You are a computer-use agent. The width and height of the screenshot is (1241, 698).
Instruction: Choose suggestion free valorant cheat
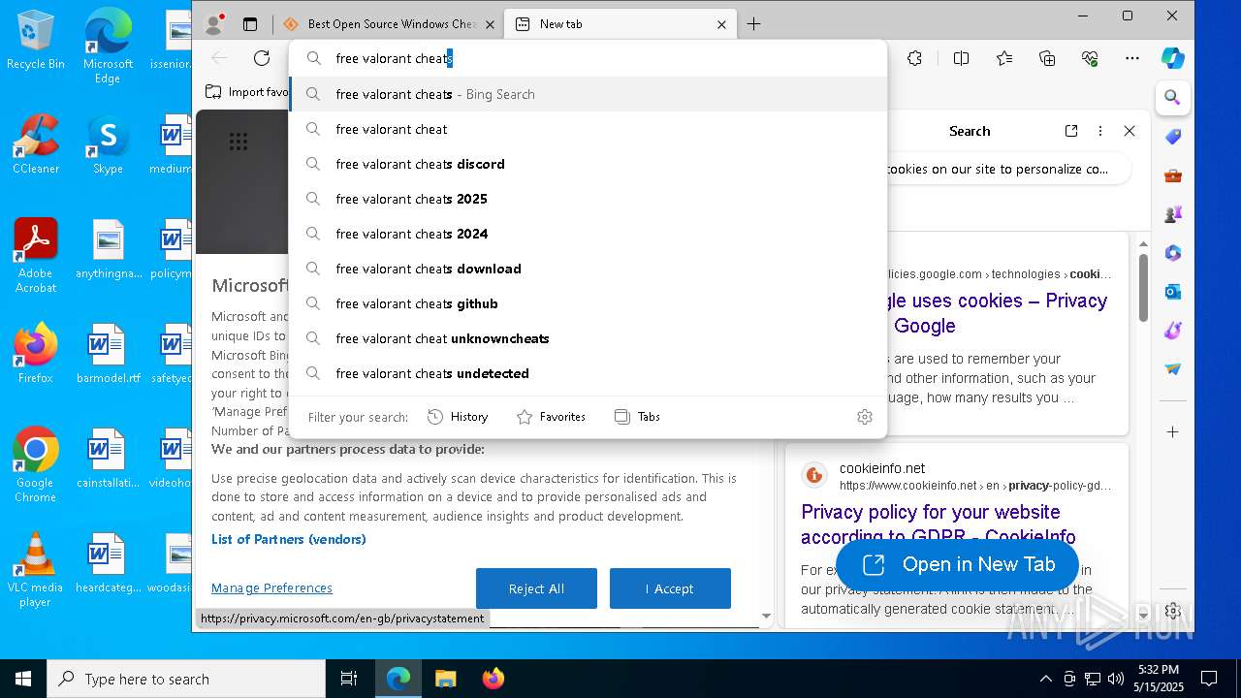(x=589, y=129)
